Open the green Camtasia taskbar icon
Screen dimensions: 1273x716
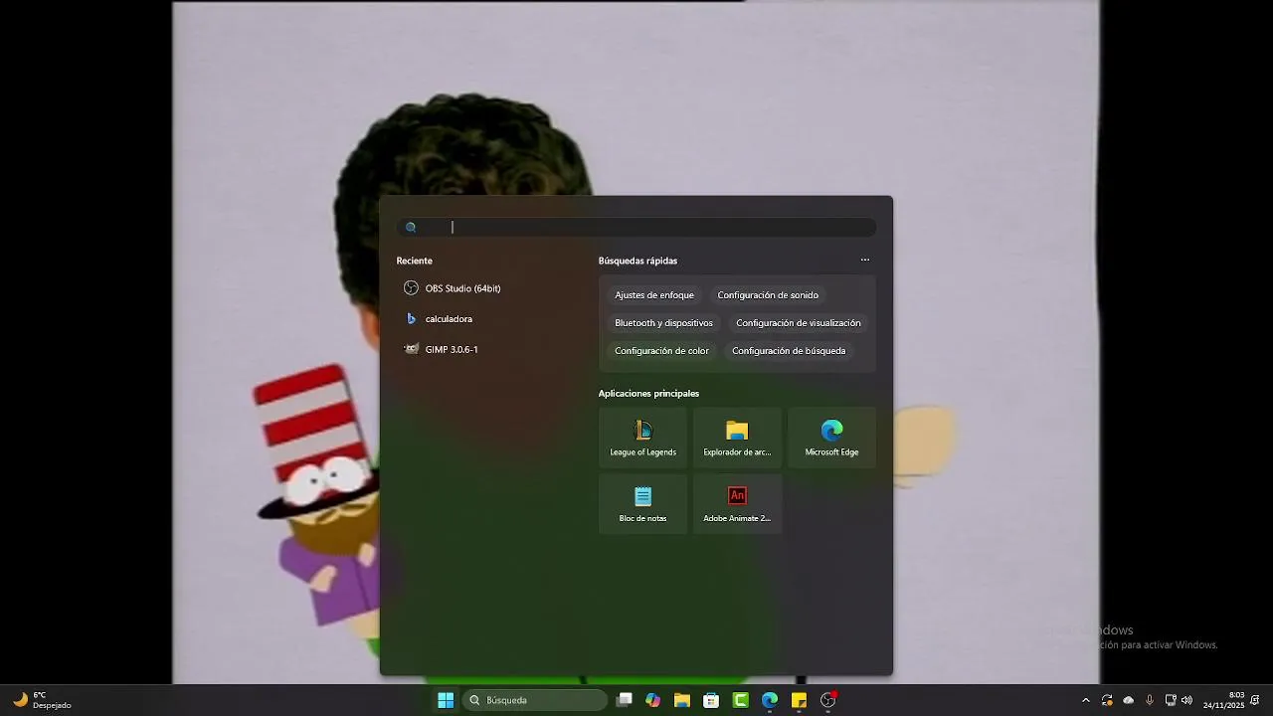point(741,700)
